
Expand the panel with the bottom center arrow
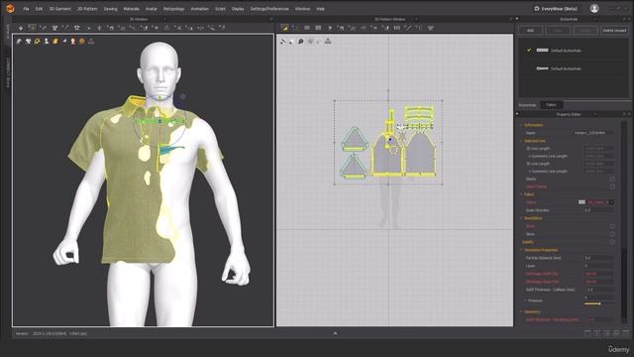(335, 333)
